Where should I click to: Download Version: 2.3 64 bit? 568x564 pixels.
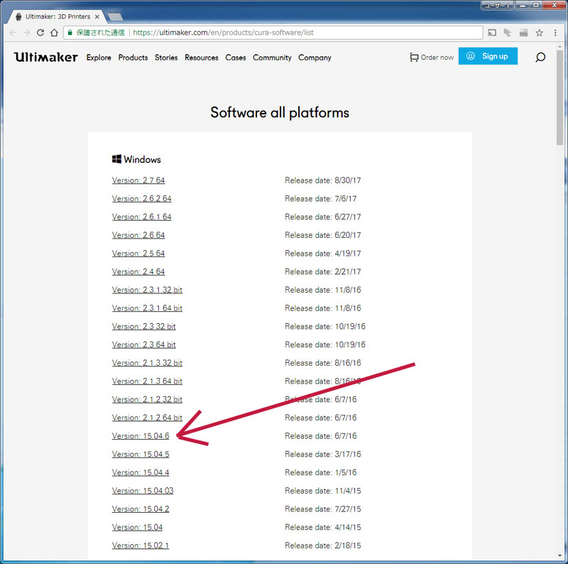(144, 345)
